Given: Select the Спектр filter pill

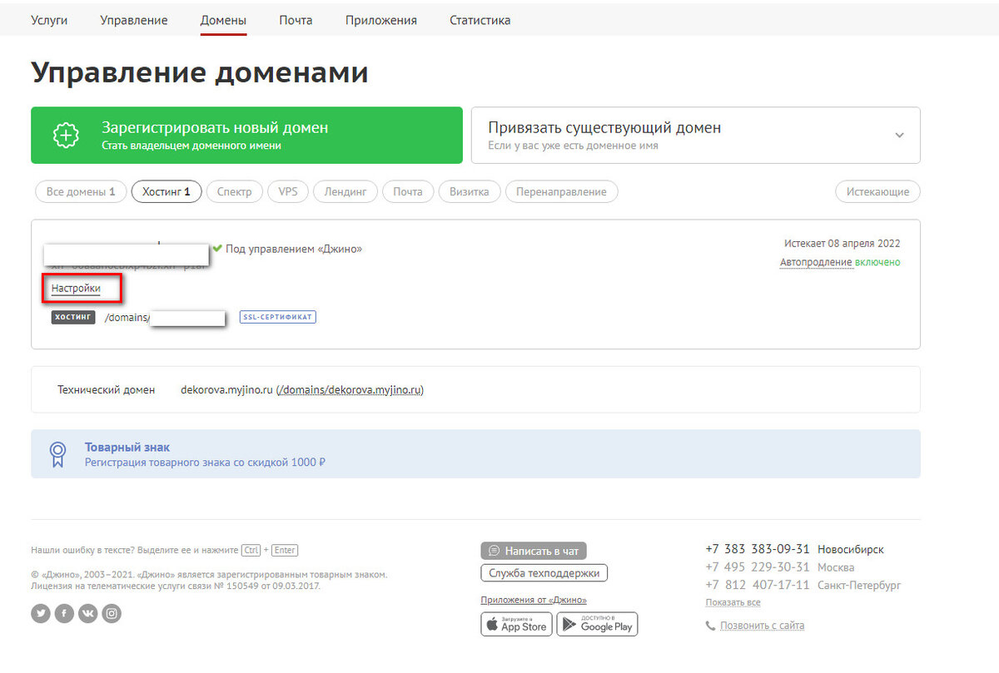Looking at the screenshot, I should 234,191.
